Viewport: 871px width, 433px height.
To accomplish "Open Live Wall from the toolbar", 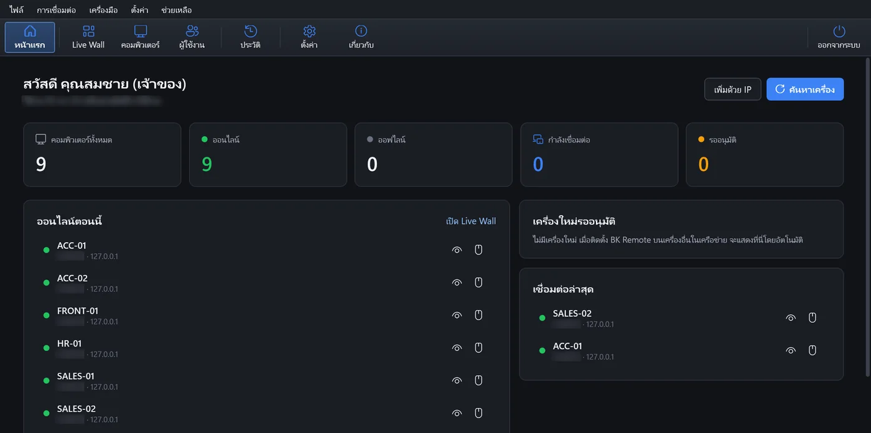I will tap(88, 37).
